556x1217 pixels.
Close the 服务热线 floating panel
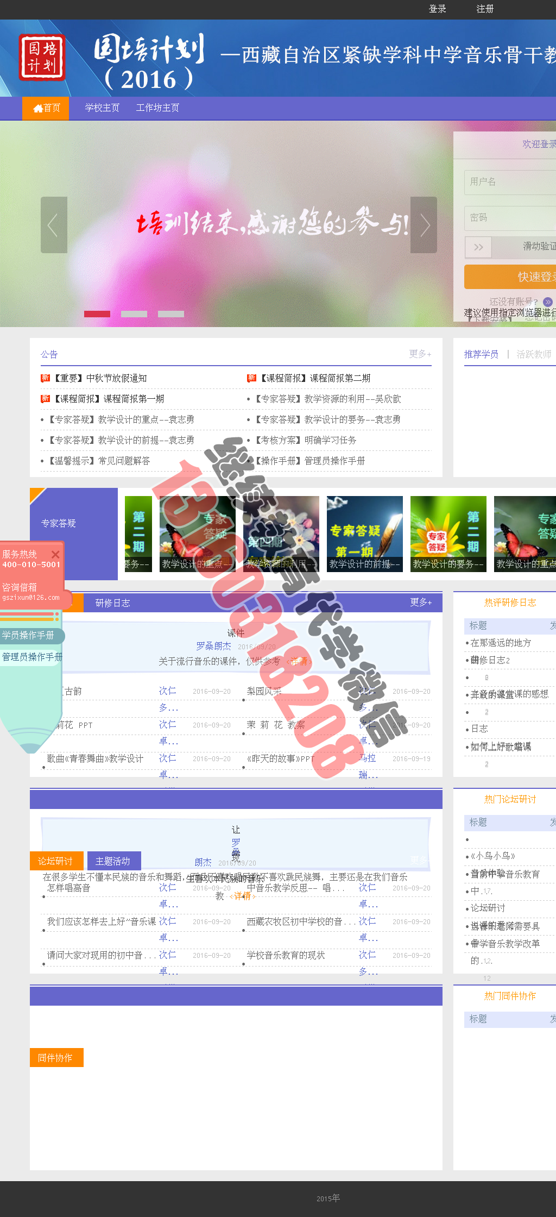click(x=55, y=555)
